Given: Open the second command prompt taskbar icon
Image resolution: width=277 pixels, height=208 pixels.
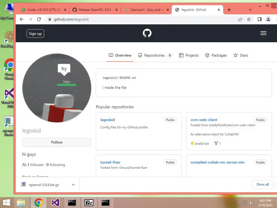Looking at the screenshot, I should [105, 203].
